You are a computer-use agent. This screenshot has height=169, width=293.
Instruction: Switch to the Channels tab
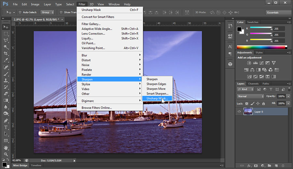point(253,84)
